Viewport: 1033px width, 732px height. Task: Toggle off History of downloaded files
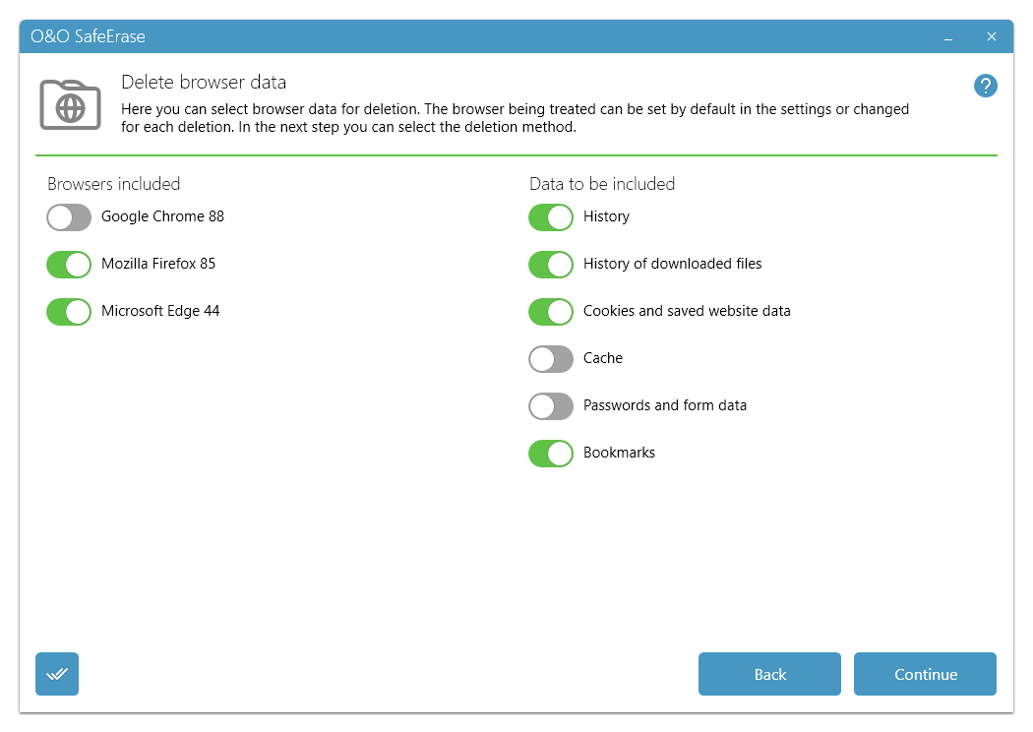tap(551, 265)
